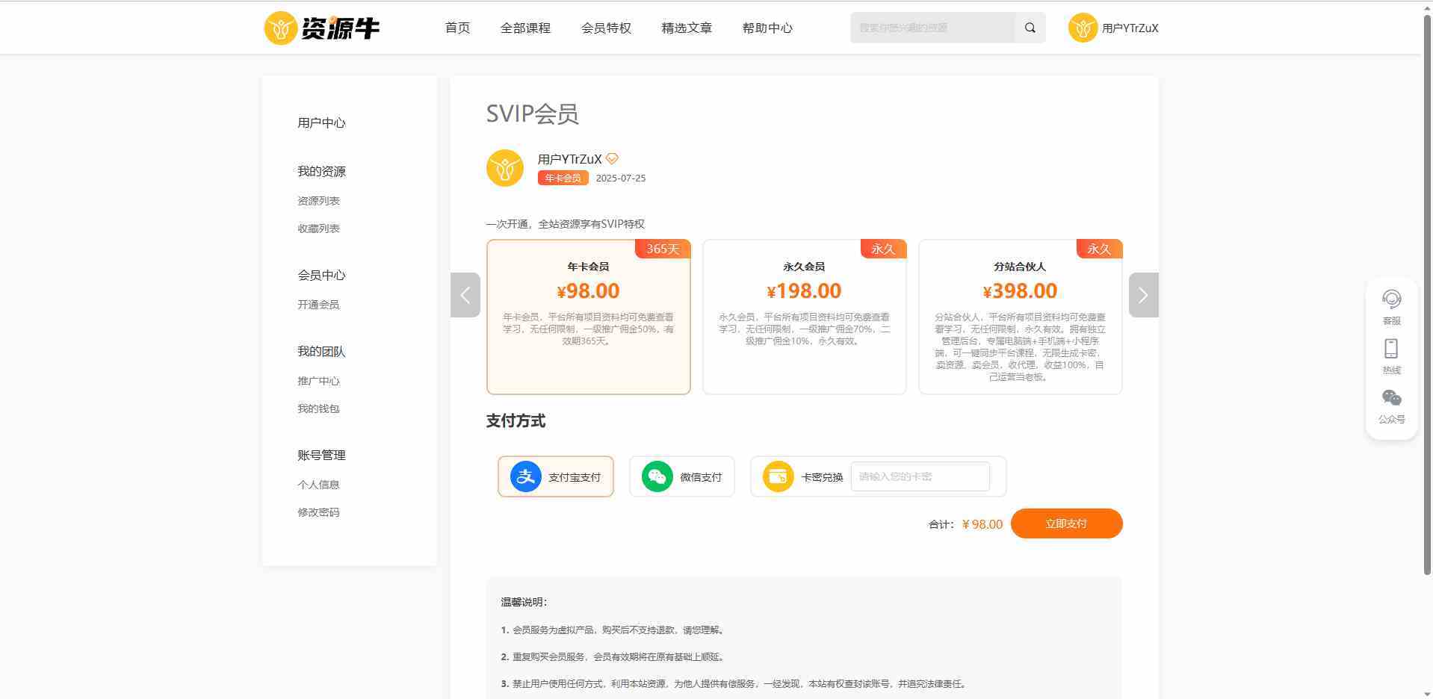The height and width of the screenshot is (699, 1433).
Task: Click the page vertical scrollbar
Action: pos(1426,295)
